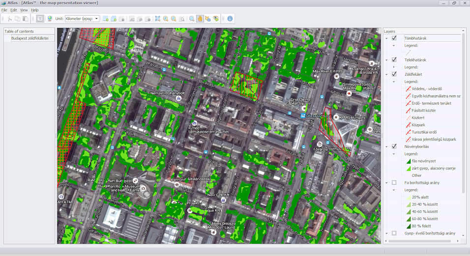Click 'Védelmi, - véderdő' legend text
Screen dimensions: 470x256
[x=427, y=89]
